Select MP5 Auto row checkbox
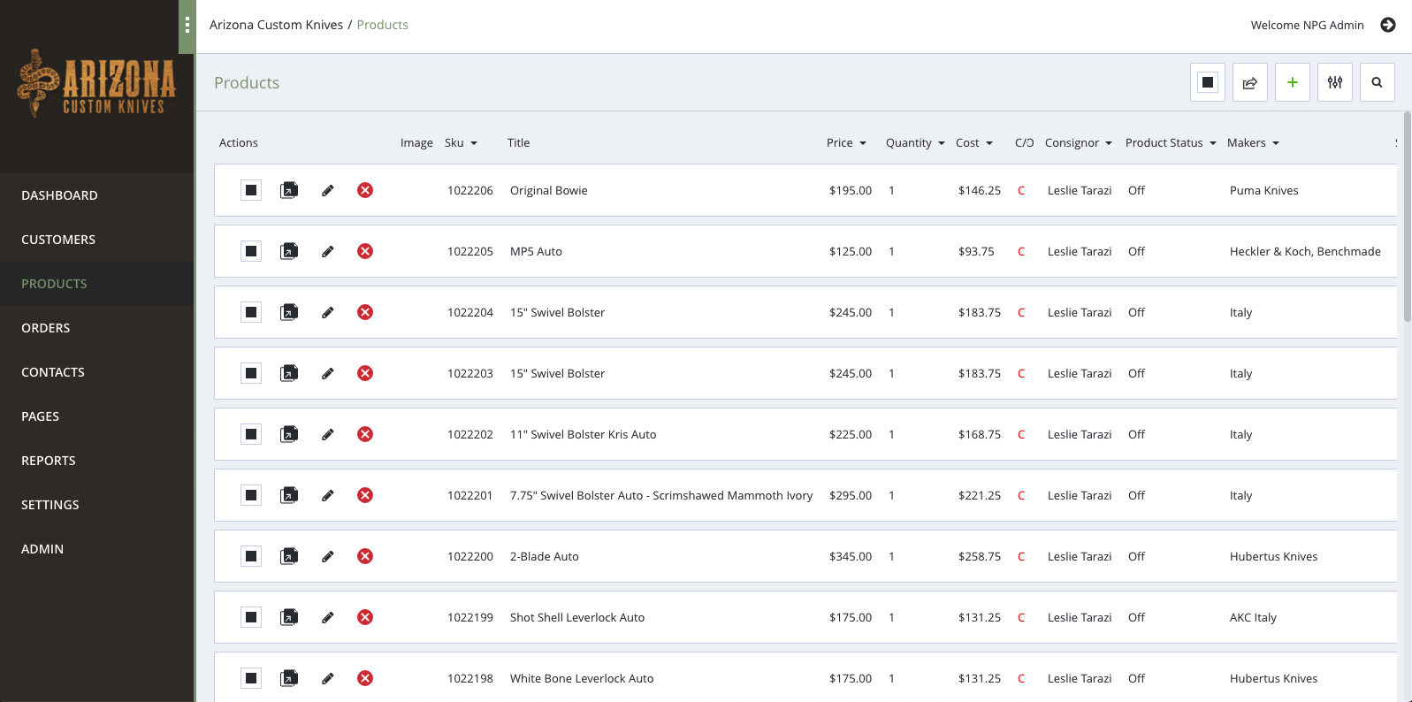 coord(251,251)
